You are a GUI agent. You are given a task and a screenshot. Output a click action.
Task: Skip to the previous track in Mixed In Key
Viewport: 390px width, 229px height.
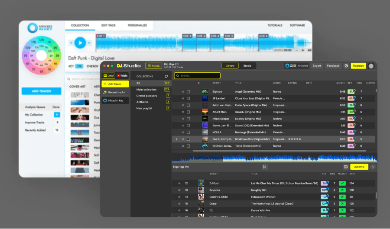71,43
